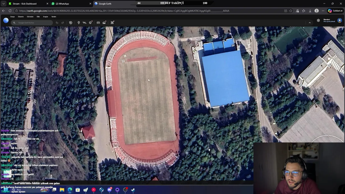Open the browser downloads icon
Screen dimensions: 345x194
click(x=310, y=11)
